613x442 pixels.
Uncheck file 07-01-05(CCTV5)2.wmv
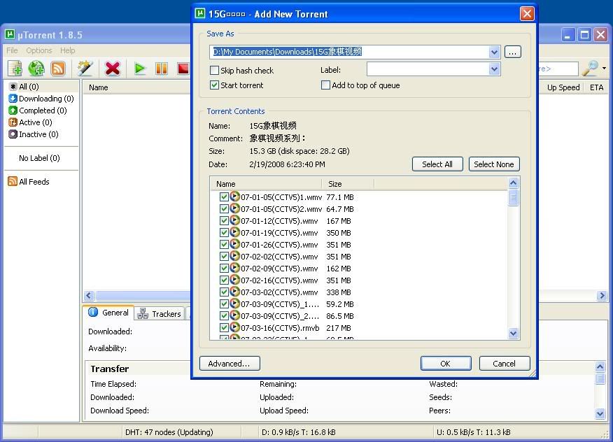point(224,208)
